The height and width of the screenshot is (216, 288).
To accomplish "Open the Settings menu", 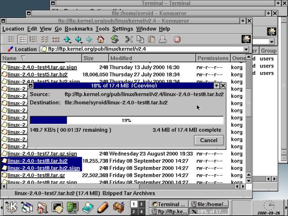I will click(x=122, y=29).
